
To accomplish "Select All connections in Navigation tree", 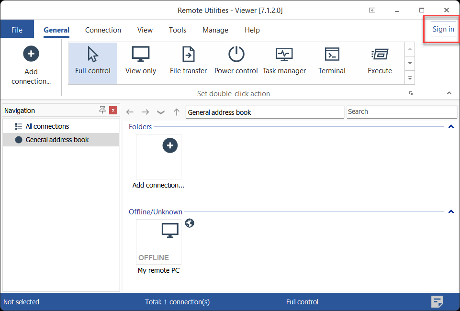I will tap(47, 126).
